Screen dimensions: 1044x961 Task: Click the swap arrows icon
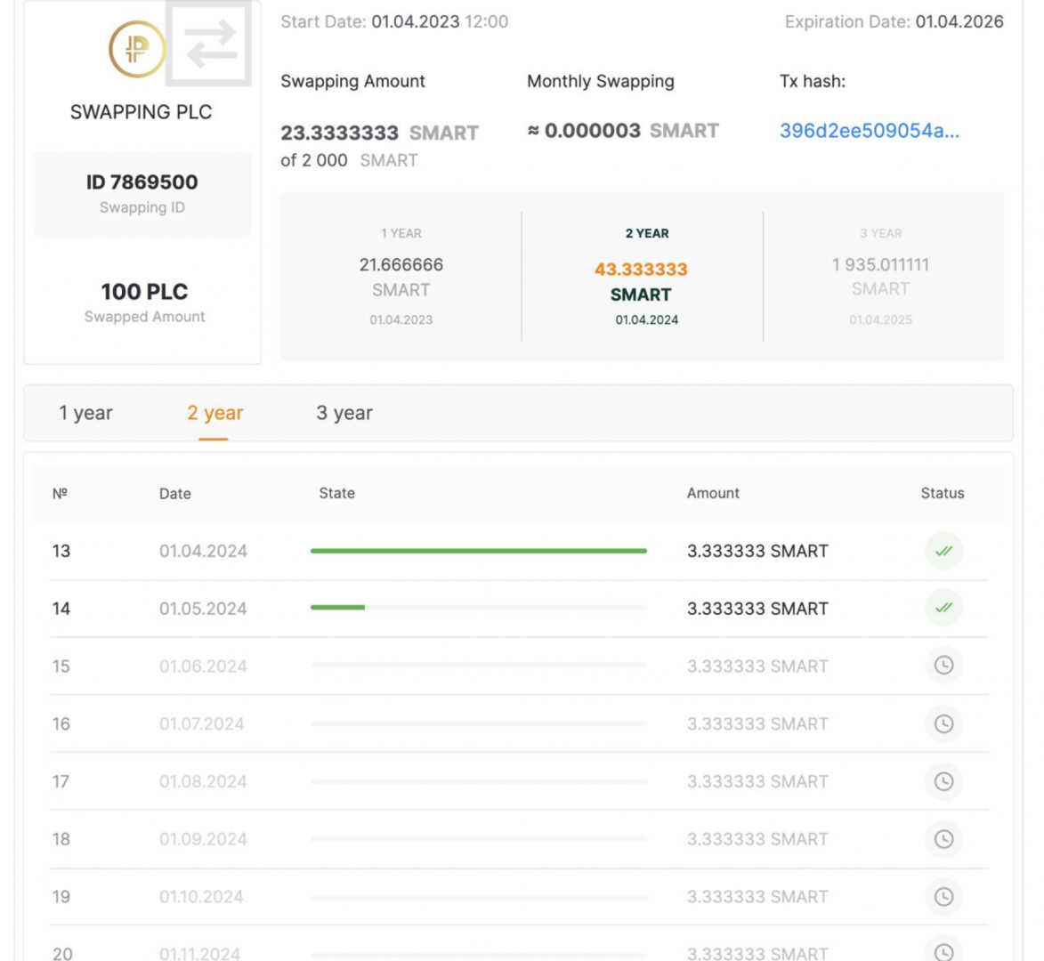[210, 44]
